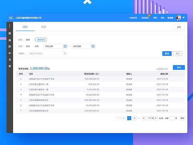
Task: Click the keyword search input field
Action: tap(48, 54)
